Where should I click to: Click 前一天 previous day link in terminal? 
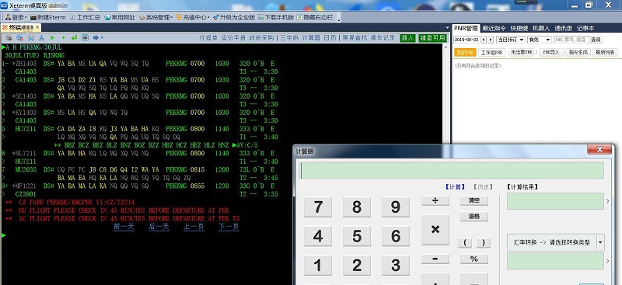tap(124, 227)
